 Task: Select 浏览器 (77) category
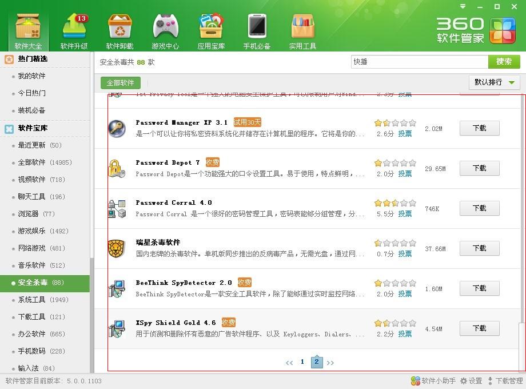[x=36, y=214]
